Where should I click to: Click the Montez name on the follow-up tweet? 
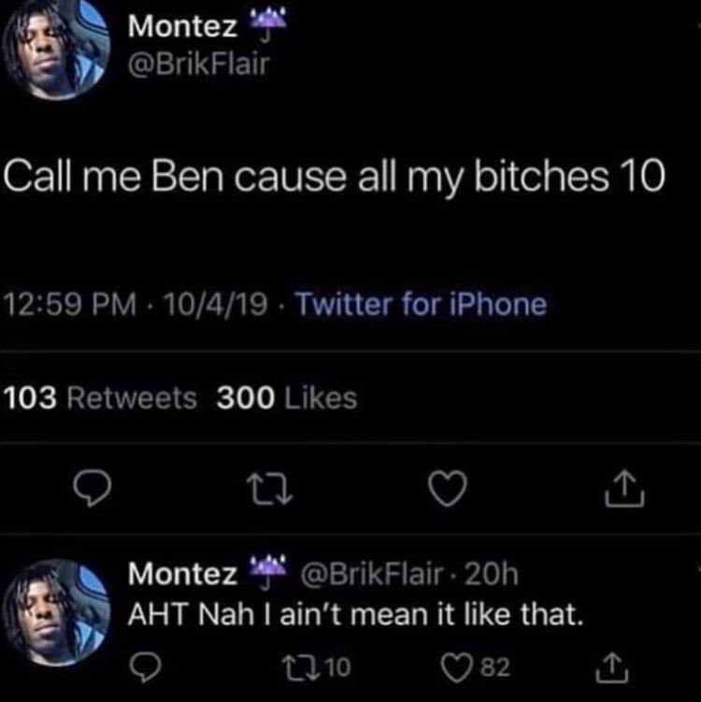coord(182,572)
